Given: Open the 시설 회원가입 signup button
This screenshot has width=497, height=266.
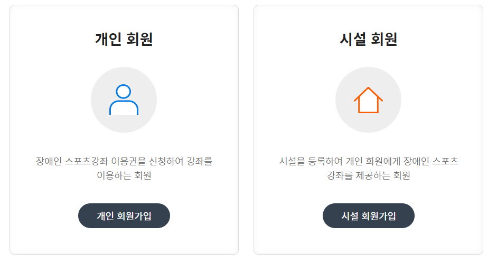Looking at the screenshot, I should pos(368,216).
